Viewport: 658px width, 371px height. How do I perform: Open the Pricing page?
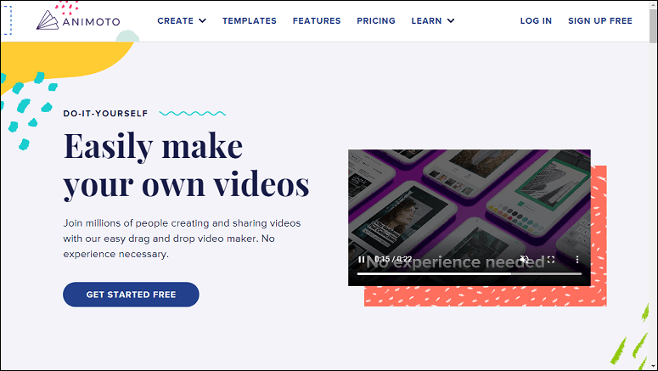376,20
